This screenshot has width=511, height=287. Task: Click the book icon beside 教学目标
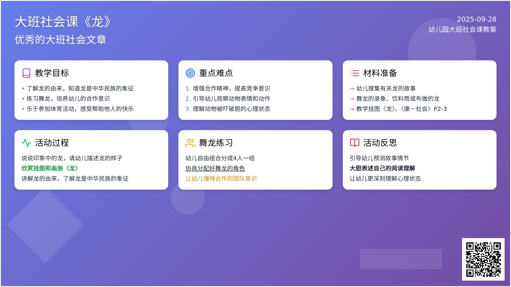point(26,73)
